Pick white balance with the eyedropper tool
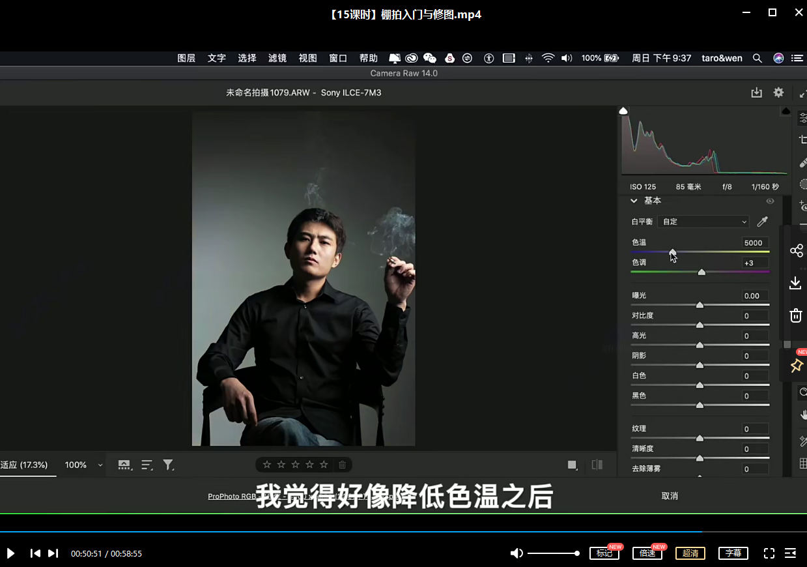This screenshot has width=807, height=567. click(763, 221)
